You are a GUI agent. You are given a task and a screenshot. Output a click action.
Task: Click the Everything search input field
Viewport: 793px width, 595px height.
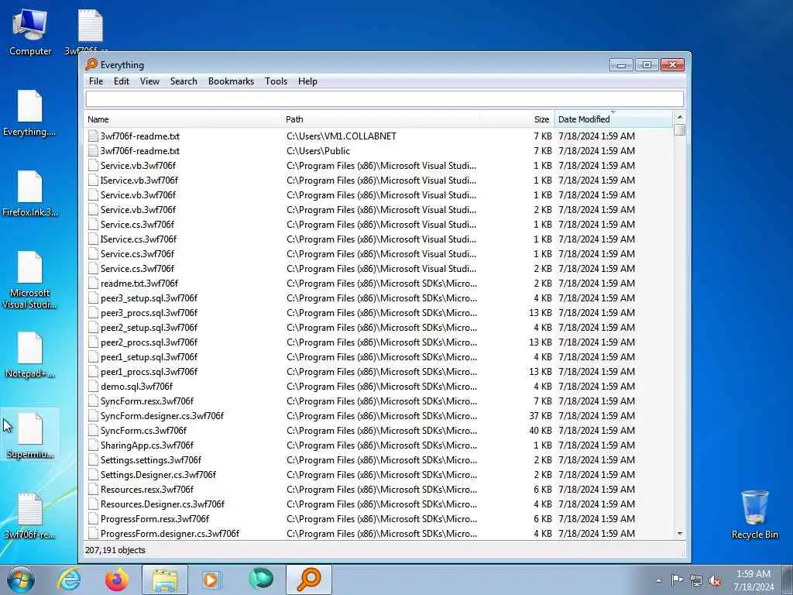pyautogui.click(x=385, y=98)
